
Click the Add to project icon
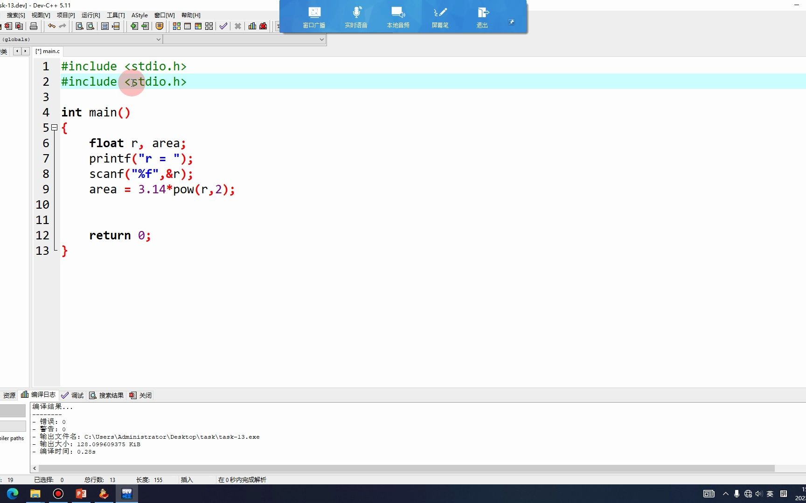coord(134,26)
